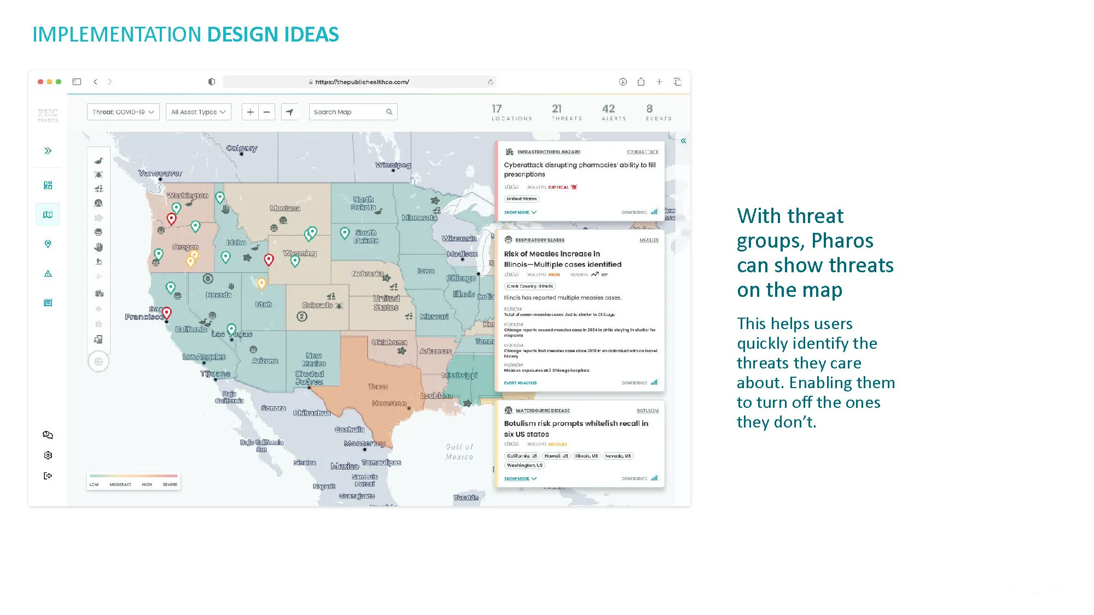The width and height of the screenshot is (1094, 615).
Task: Click the locate-me arrow button
Action: pyautogui.click(x=289, y=112)
